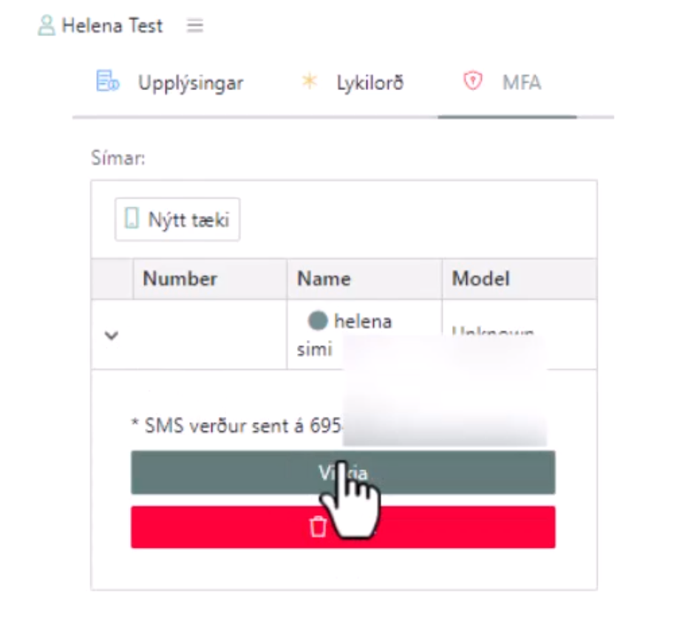Collapse the helena simi device row

point(112,335)
